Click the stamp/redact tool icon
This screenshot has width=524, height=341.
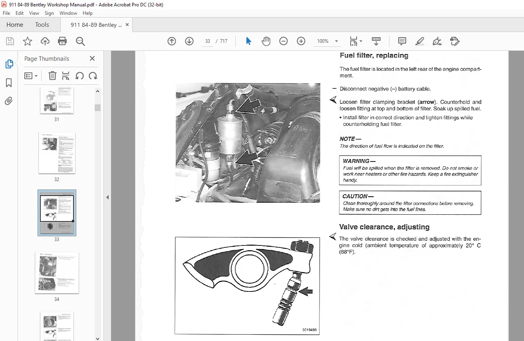[x=455, y=41]
